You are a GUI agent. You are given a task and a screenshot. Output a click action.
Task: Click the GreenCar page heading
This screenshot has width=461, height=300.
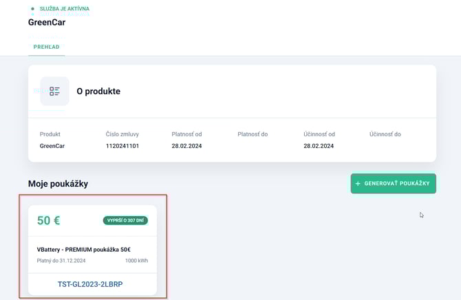tap(47, 22)
